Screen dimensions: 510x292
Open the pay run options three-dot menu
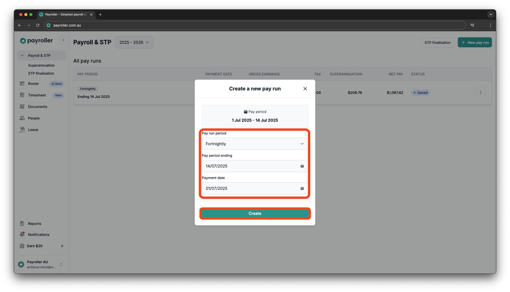click(480, 92)
